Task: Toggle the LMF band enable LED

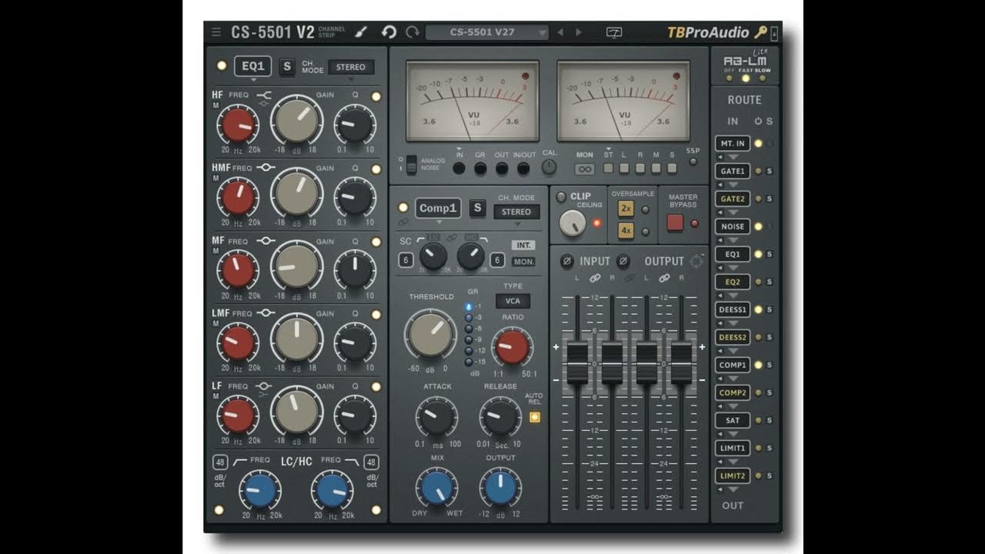Action: [x=376, y=314]
